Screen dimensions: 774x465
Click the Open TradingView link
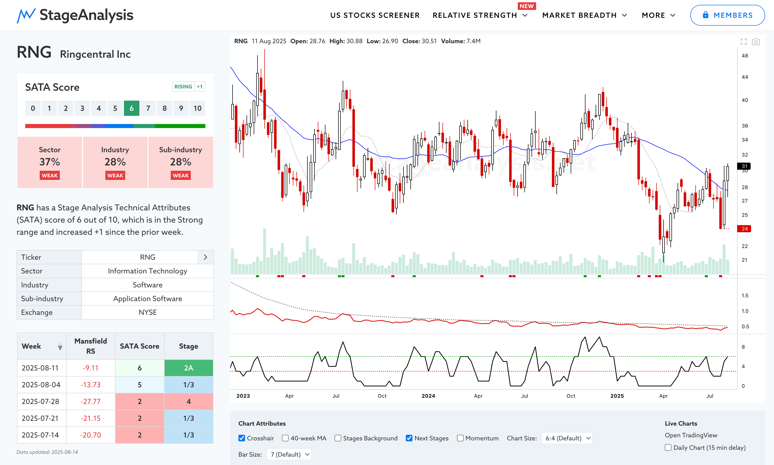(x=691, y=435)
